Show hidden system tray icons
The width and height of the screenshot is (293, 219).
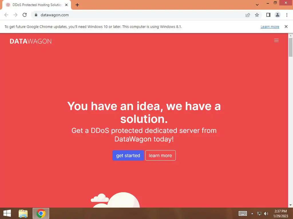(x=252, y=213)
